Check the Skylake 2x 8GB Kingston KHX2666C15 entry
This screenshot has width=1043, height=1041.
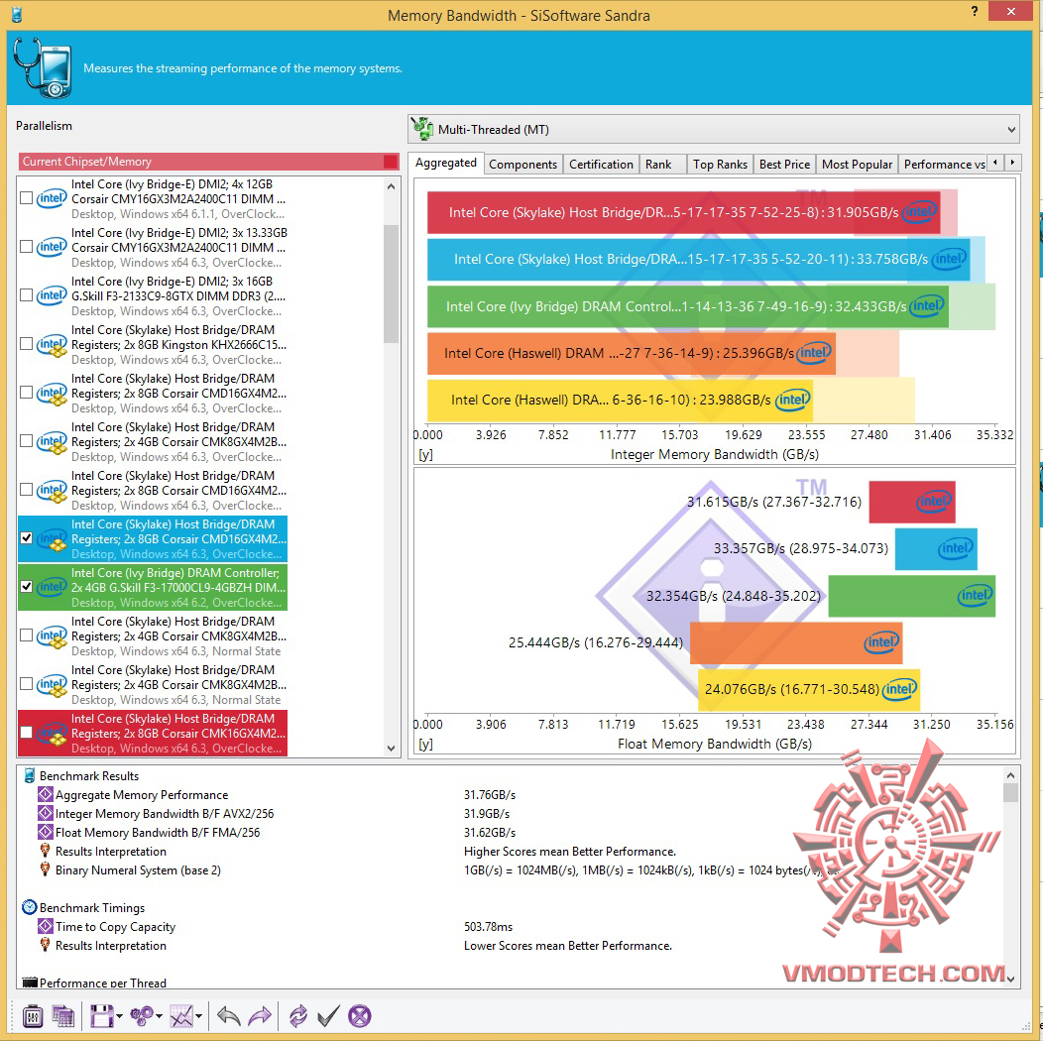pyautogui.click(x=26, y=344)
